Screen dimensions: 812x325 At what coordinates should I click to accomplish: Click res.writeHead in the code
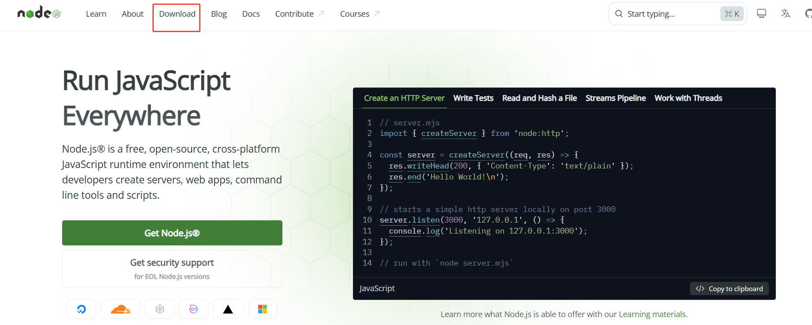pos(419,166)
